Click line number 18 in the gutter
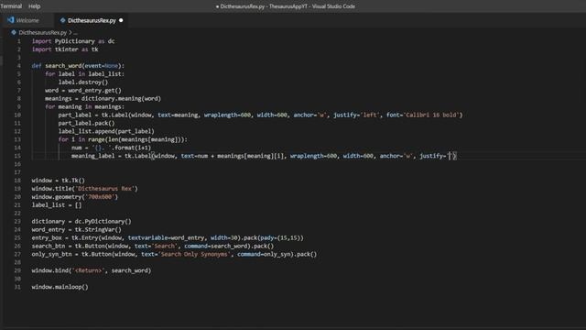Screen dimensions: 586x330 pyautogui.click(x=17, y=181)
